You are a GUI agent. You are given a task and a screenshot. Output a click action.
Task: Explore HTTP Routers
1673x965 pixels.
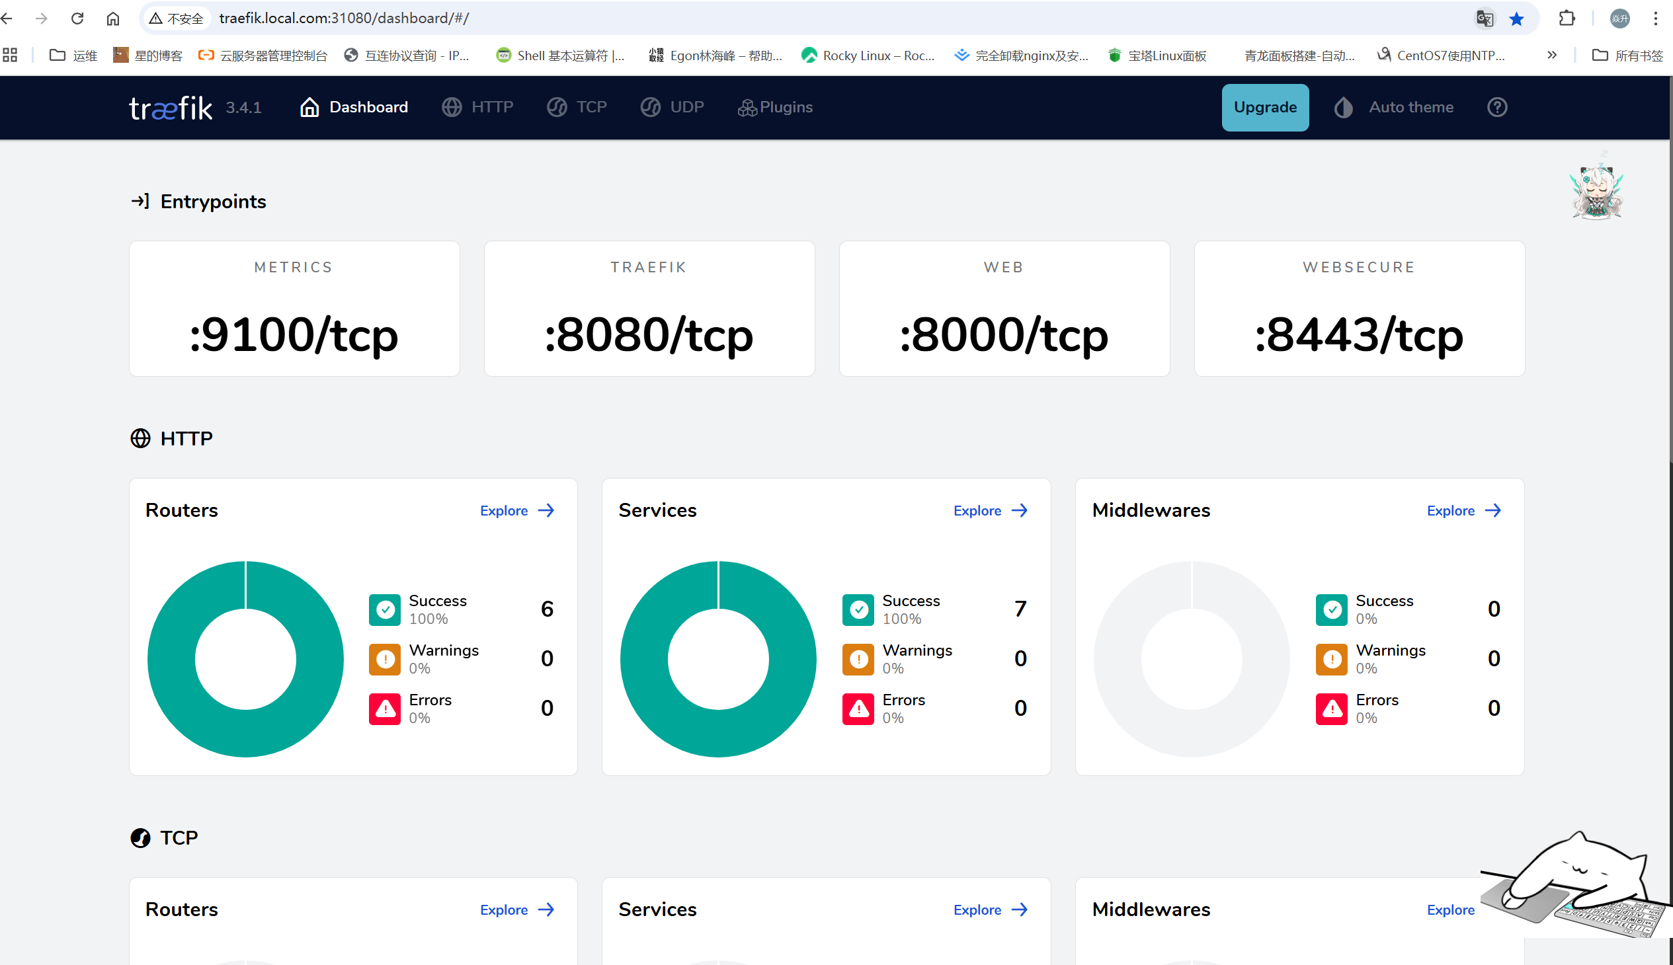516,510
